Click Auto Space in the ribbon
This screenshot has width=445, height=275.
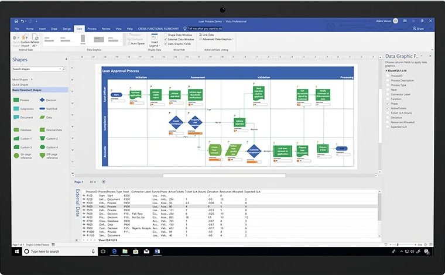pos(136,44)
